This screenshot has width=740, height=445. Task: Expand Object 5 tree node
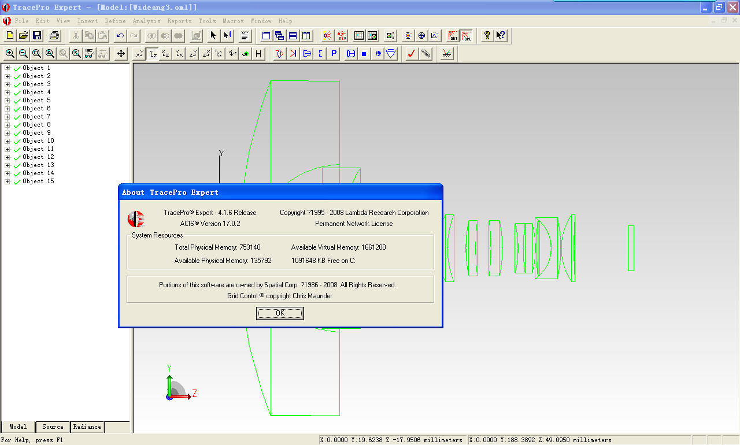click(8, 100)
